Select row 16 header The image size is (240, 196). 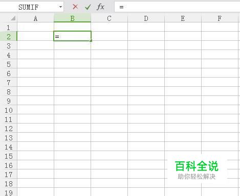9,165
